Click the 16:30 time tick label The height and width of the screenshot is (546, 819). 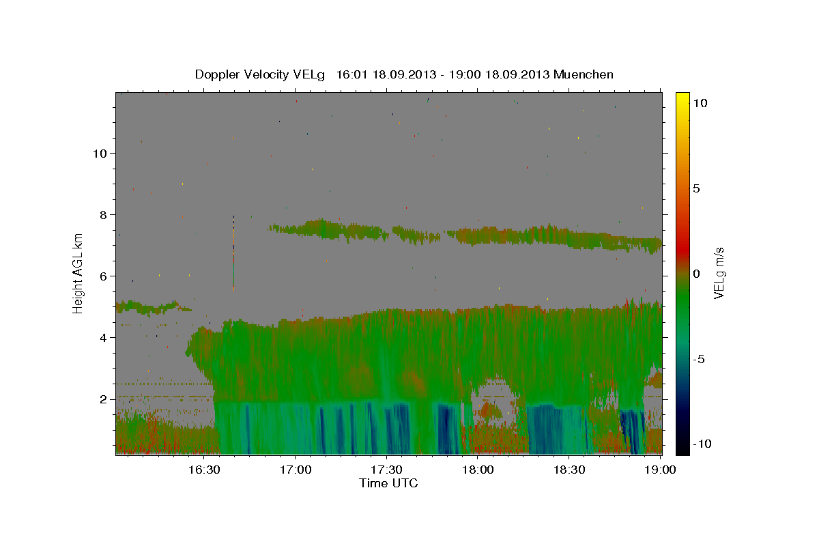point(203,470)
